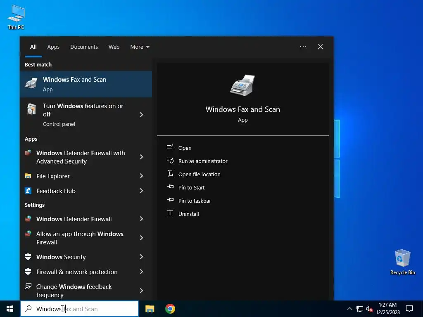Choose Open file location
This screenshot has width=423, height=317.
tap(199, 175)
